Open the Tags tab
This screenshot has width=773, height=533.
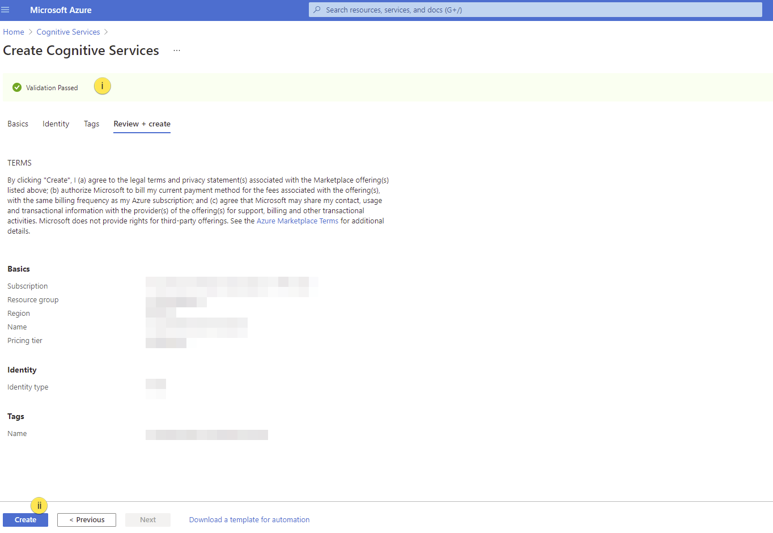point(91,124)
